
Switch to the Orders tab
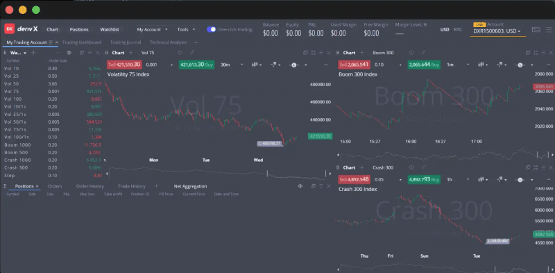55,186
